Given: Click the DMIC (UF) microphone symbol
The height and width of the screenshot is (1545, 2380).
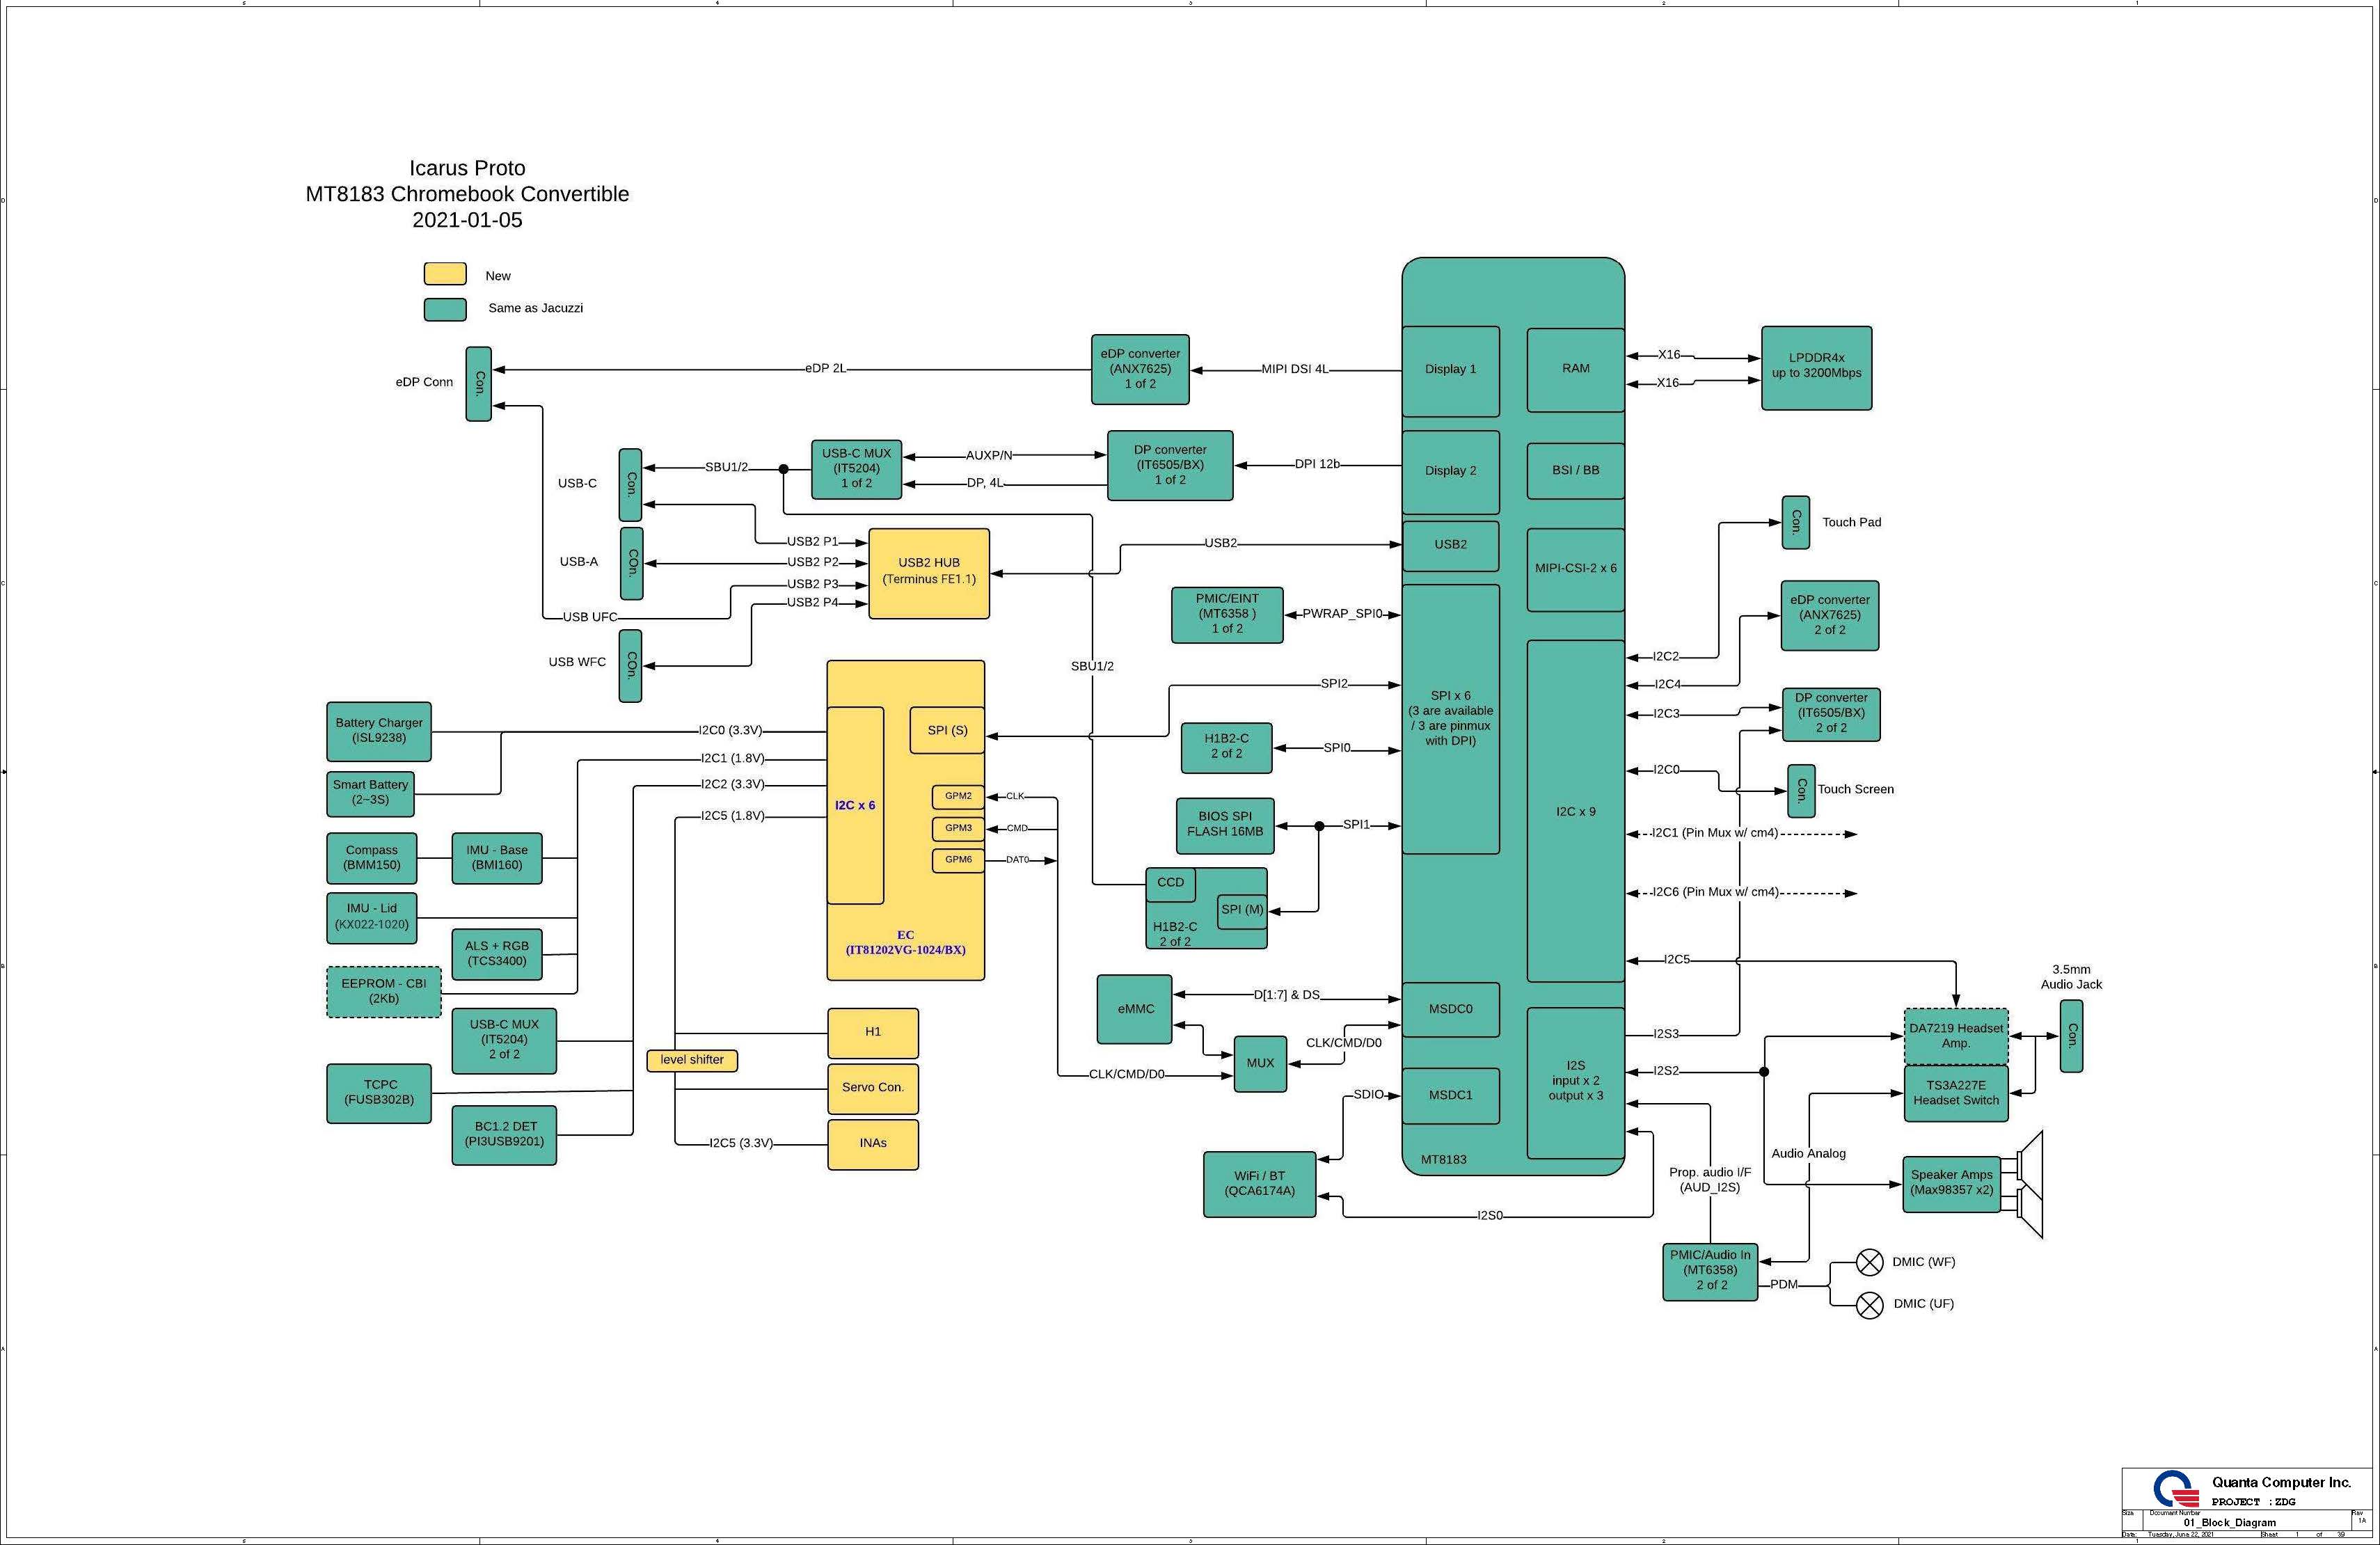Looking at the screenshot, I should pyautogui.click(x=1869, y=1305).
